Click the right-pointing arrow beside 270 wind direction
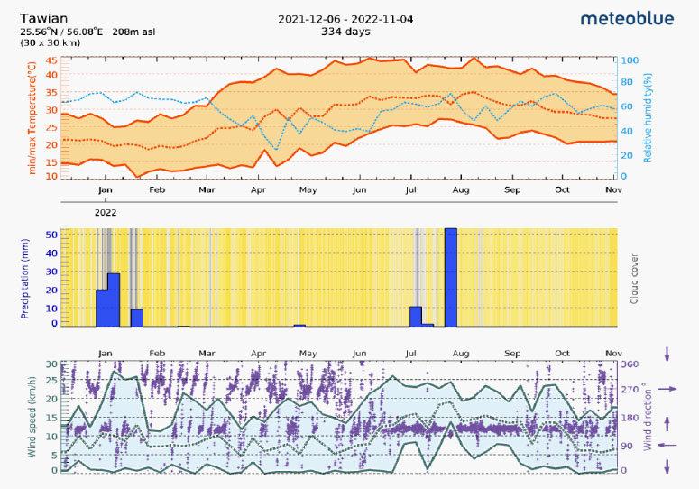Viewport: 699px width, 489px height. pyautogui.click(x=667, y=389)
